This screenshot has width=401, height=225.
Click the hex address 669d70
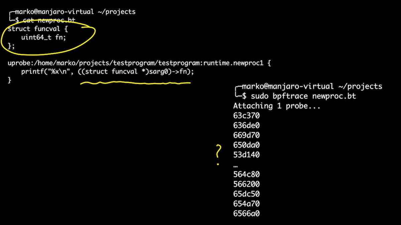[246, 135]
